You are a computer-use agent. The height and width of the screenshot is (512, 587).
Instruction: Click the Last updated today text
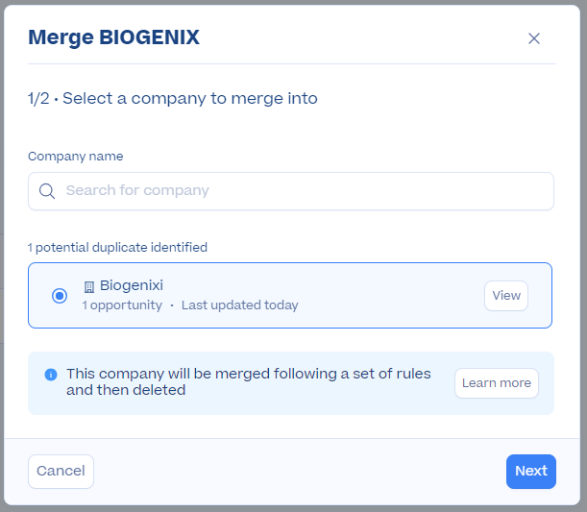(x=240, y=305)
